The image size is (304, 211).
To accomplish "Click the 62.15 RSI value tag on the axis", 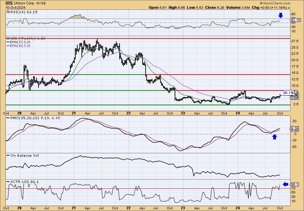I will pyautogui.click(x=295, y=20).
